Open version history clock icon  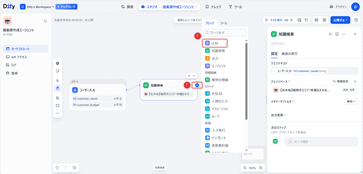356,20
